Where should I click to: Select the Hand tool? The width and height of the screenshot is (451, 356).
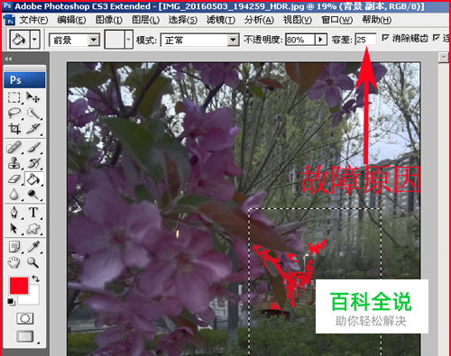(14, 262)
